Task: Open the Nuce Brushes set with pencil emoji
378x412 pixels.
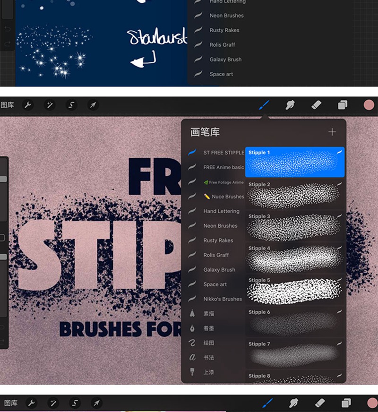Action: point(223,197)
